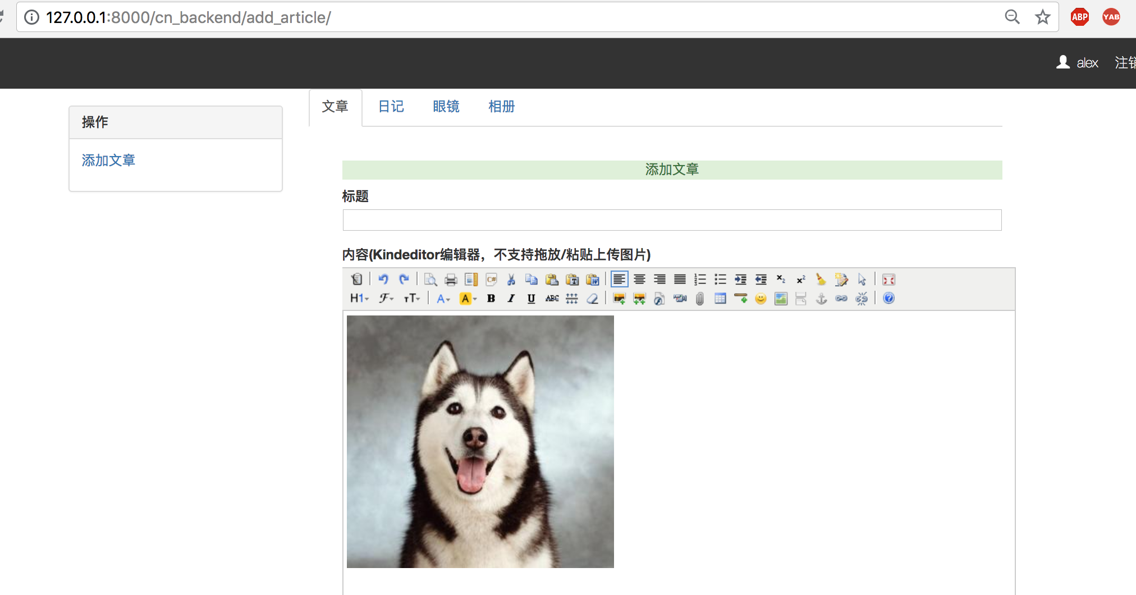Click the select all cursor icon
The image size is (1136, 595).
(x=862, y=279)
